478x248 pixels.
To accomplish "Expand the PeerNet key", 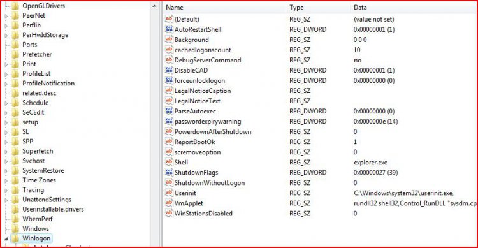I will coord(6,16).
